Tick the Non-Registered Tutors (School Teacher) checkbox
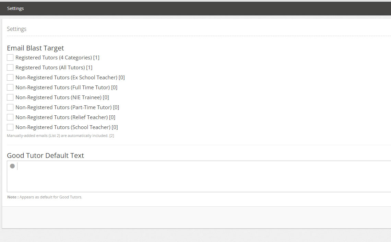The height and width of the screenshot is (242, 391). point(10,127)
